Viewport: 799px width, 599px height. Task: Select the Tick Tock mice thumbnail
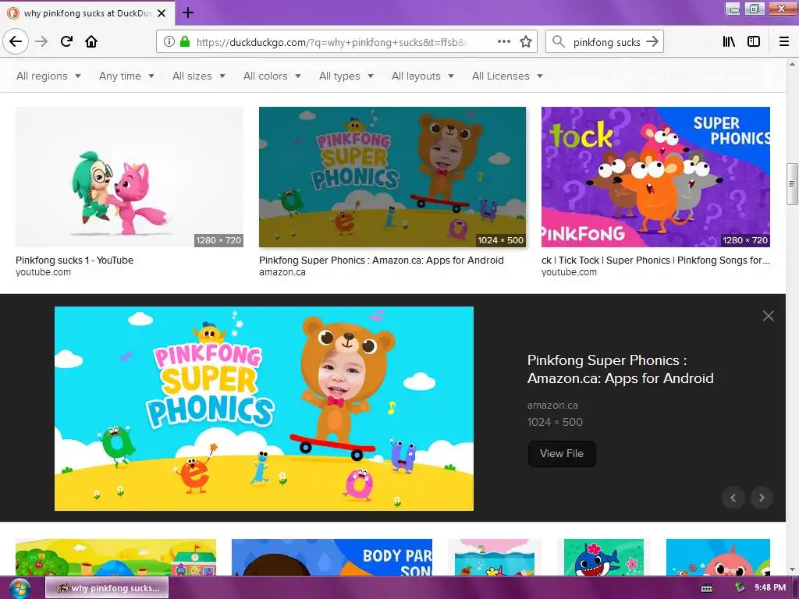coord(655,177)
